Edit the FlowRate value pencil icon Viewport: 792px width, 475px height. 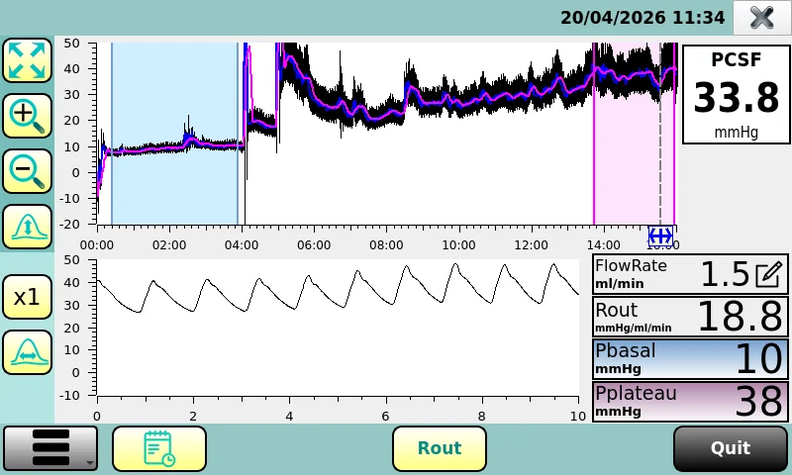point(769,274)
